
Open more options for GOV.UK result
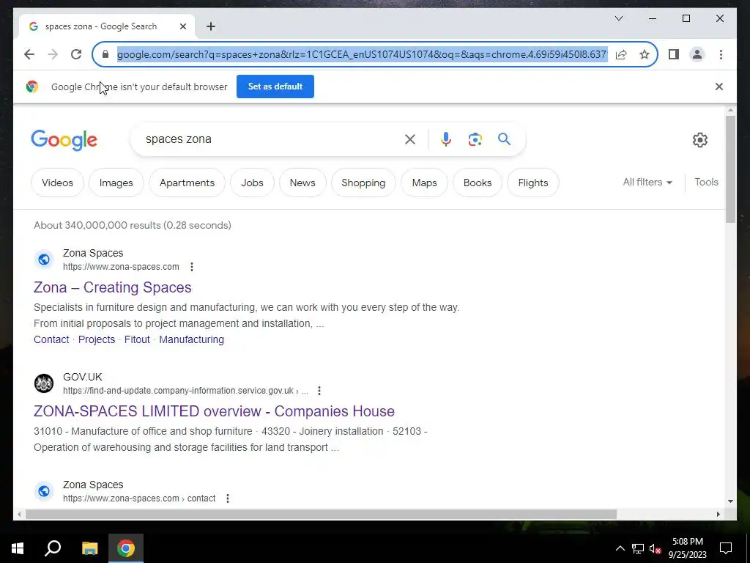(319, 391)
